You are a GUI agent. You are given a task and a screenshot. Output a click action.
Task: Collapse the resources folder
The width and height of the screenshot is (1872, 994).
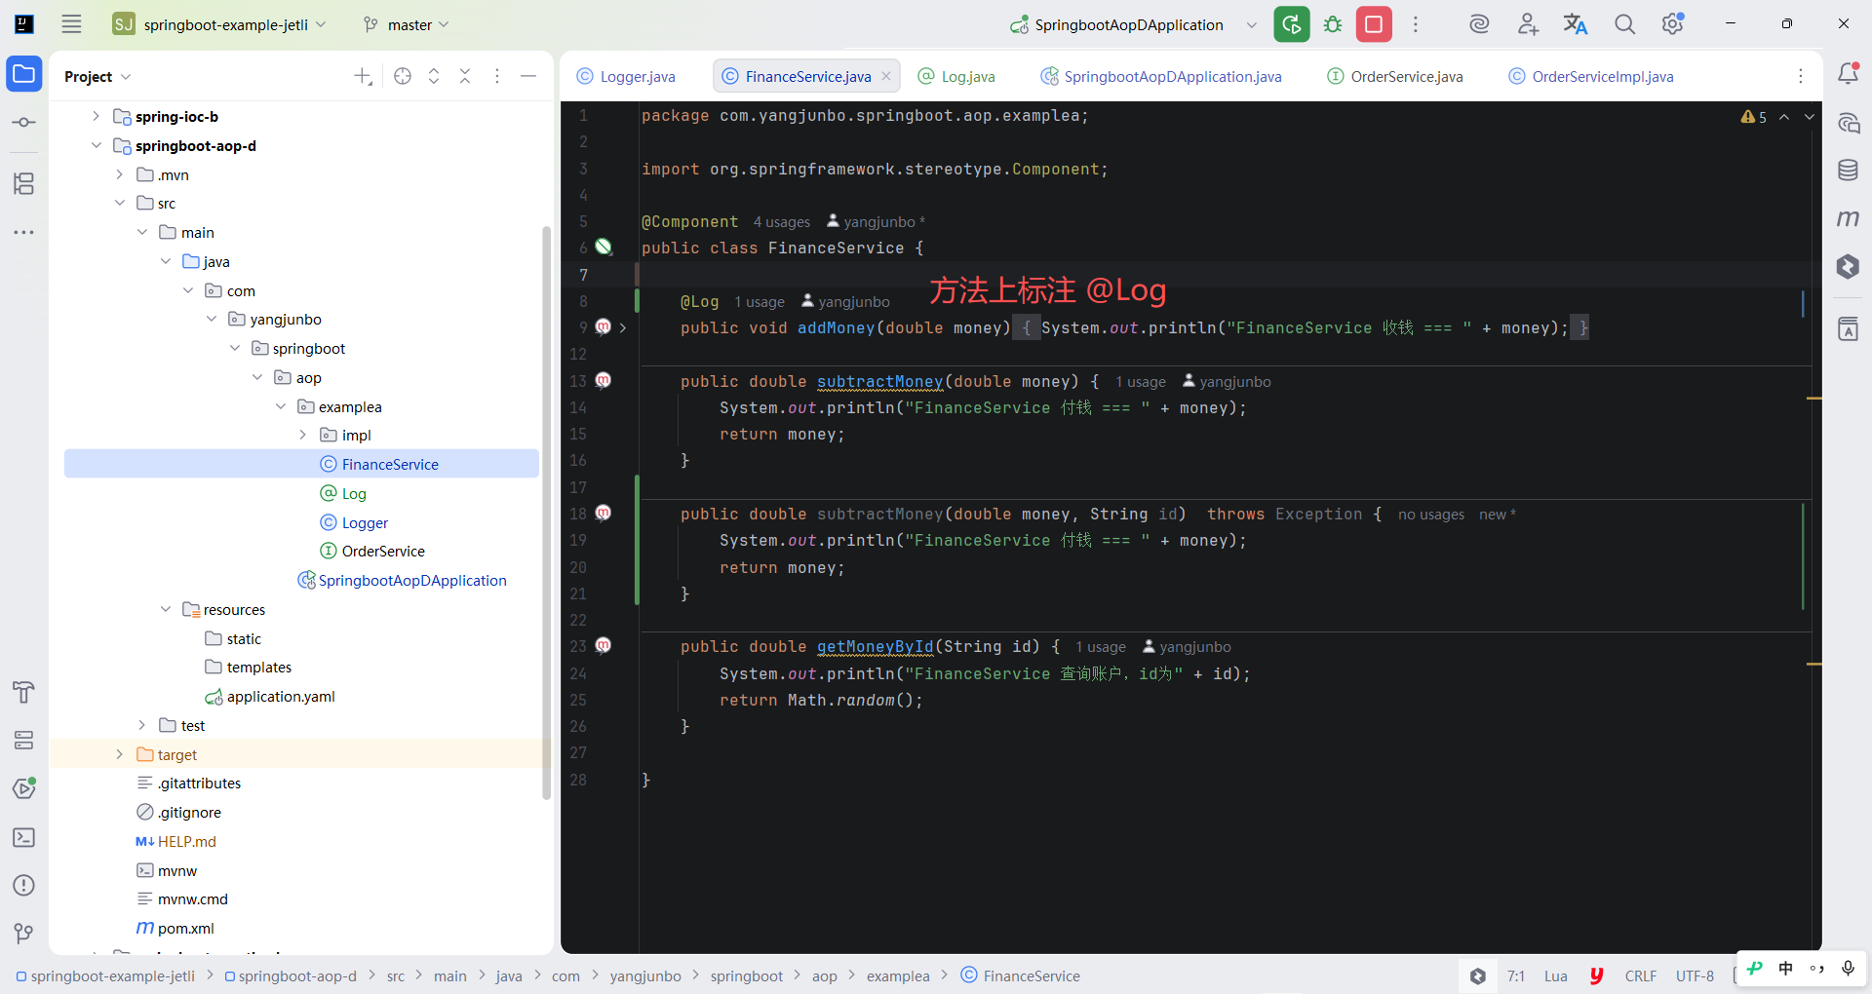click(x=166, y=609)
